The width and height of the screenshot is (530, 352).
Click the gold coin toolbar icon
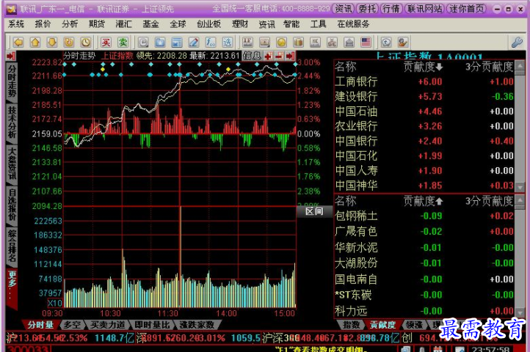point(282,43)
